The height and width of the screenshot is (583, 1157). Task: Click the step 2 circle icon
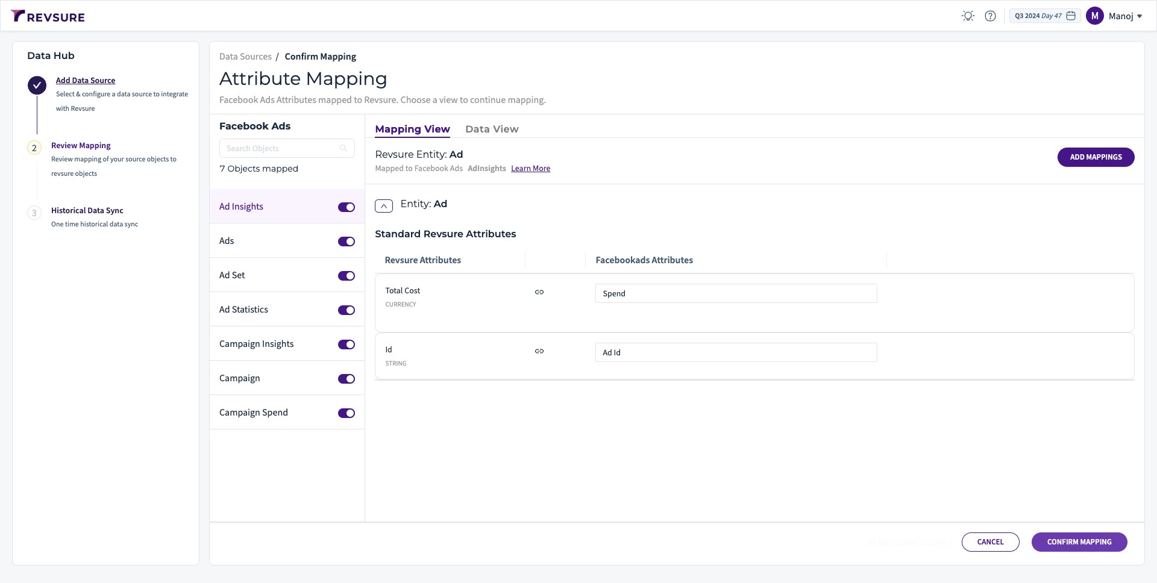(x=34, y=148)
